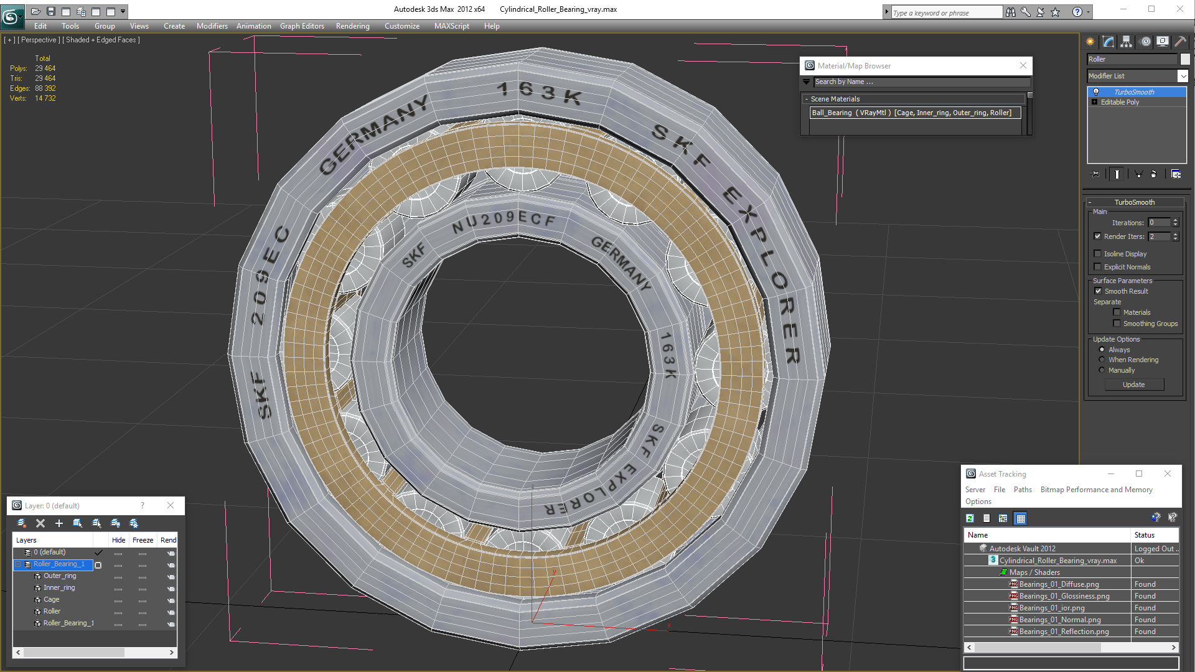Screen dimensions: 1195x672
Task: Open Paths menu in Asset Tracking
Action: point(1023,490)
